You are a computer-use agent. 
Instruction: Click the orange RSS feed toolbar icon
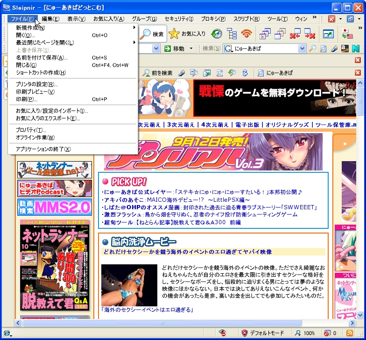[x=246, y=34]
